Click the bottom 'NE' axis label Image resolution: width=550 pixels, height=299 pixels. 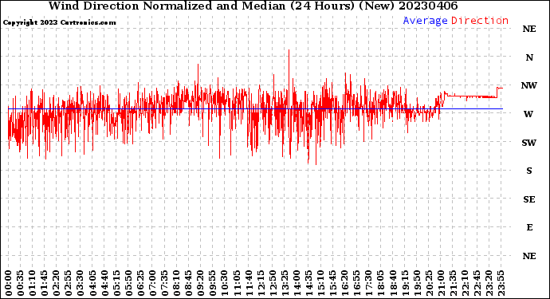(x=529, y=256)
